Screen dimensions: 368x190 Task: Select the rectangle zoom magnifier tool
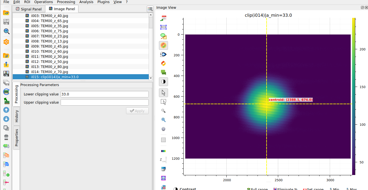click(x=163, y=111)
